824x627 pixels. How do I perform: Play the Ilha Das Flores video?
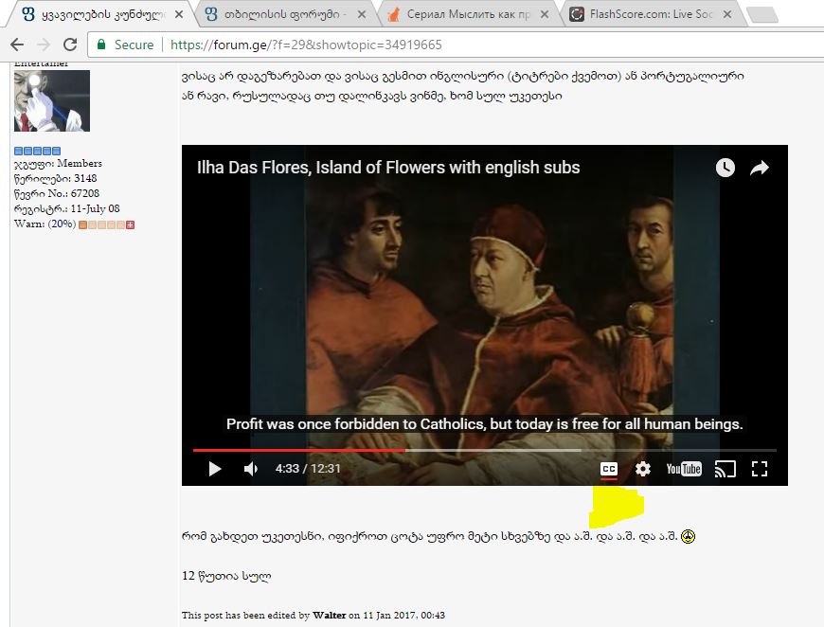[214, 468]
